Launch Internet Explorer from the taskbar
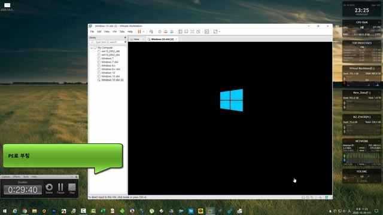Screen dimensions: 383x215 click(15, 211)
